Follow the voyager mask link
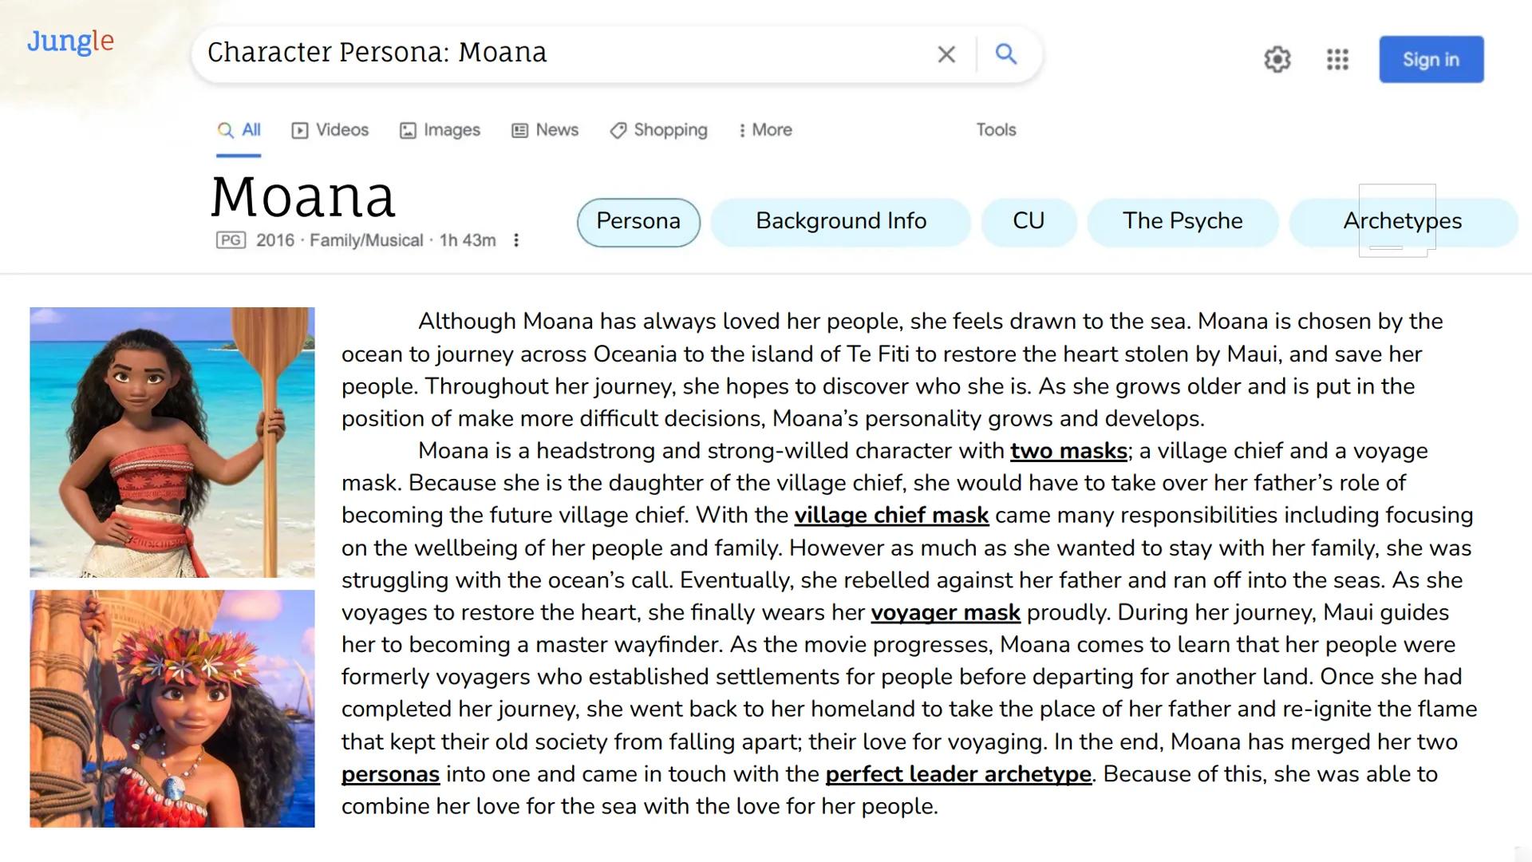 (x=946, y=613)
